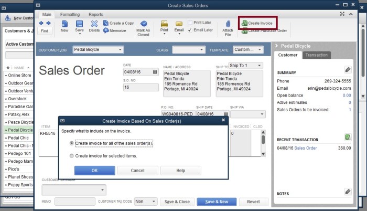
Task: Close the Create Invoice dialog
Action: (223, 120)
